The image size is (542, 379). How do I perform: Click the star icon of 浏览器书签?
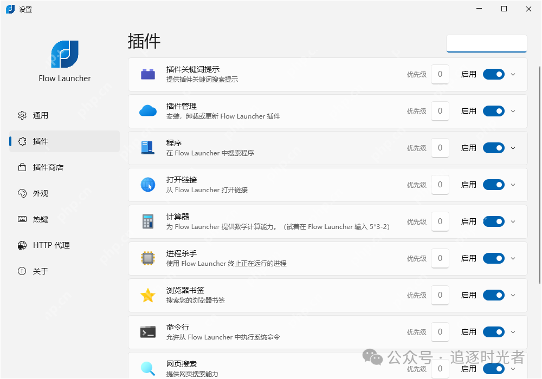(x=148, y=295)
